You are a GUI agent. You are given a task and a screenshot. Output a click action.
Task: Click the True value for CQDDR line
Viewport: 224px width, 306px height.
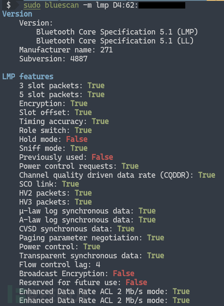coord(207,175)
